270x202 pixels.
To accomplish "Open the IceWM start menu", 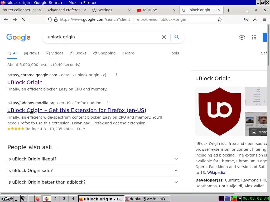I will (7, 199).
